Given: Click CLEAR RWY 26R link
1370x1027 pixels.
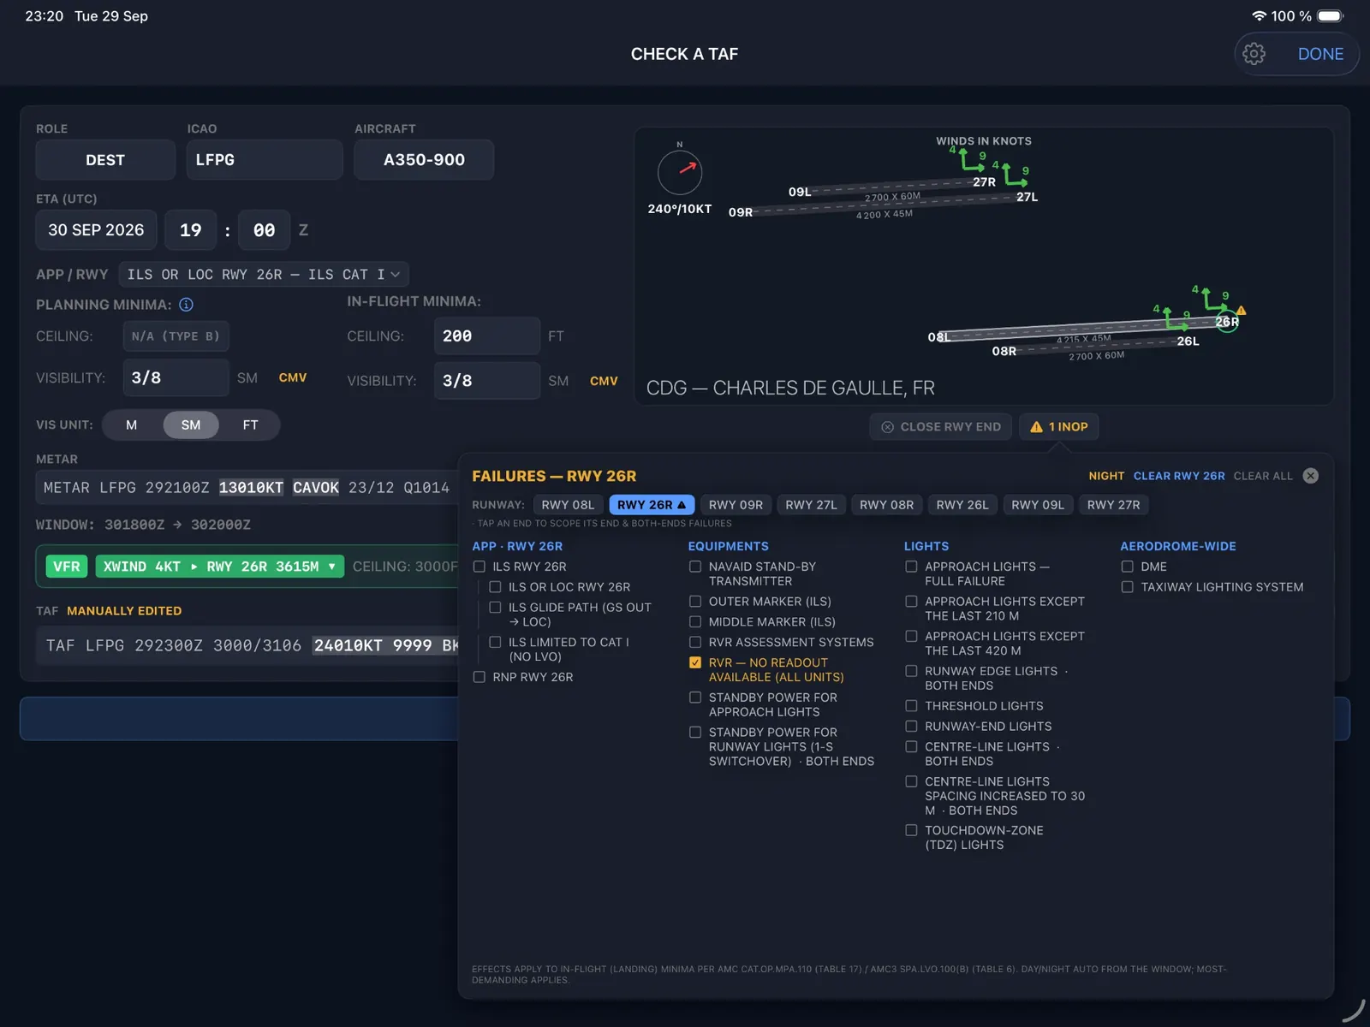Looking at the screenshot, I should (x=1179, y=476).
